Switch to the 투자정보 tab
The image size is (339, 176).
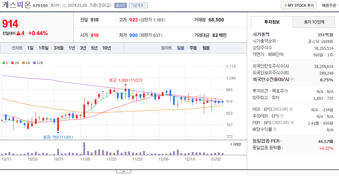pos(272,22)
